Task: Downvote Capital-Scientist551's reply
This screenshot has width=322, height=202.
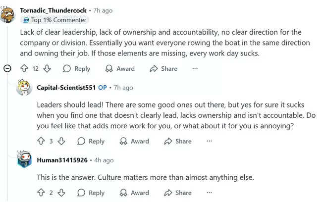Action: 61,141
